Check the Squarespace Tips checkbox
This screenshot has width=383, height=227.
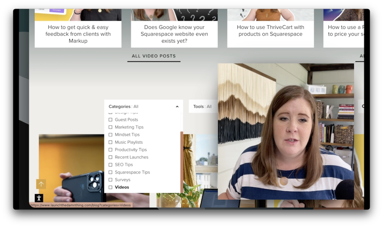[x=110, y=172]
